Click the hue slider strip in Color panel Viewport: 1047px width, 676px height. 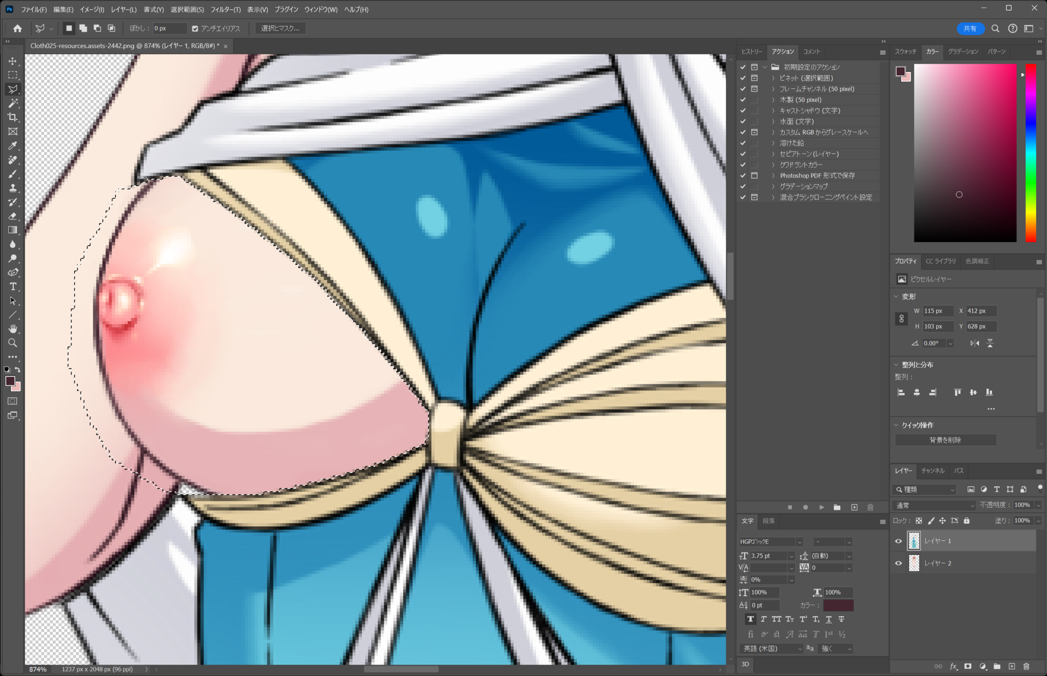point(1031,153)
